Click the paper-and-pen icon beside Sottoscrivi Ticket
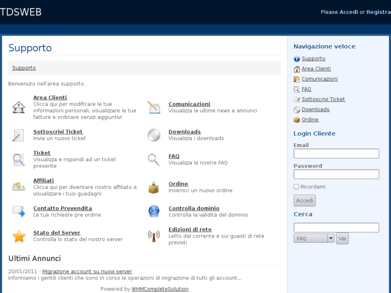The image size is (391, 293). point(18,135)
